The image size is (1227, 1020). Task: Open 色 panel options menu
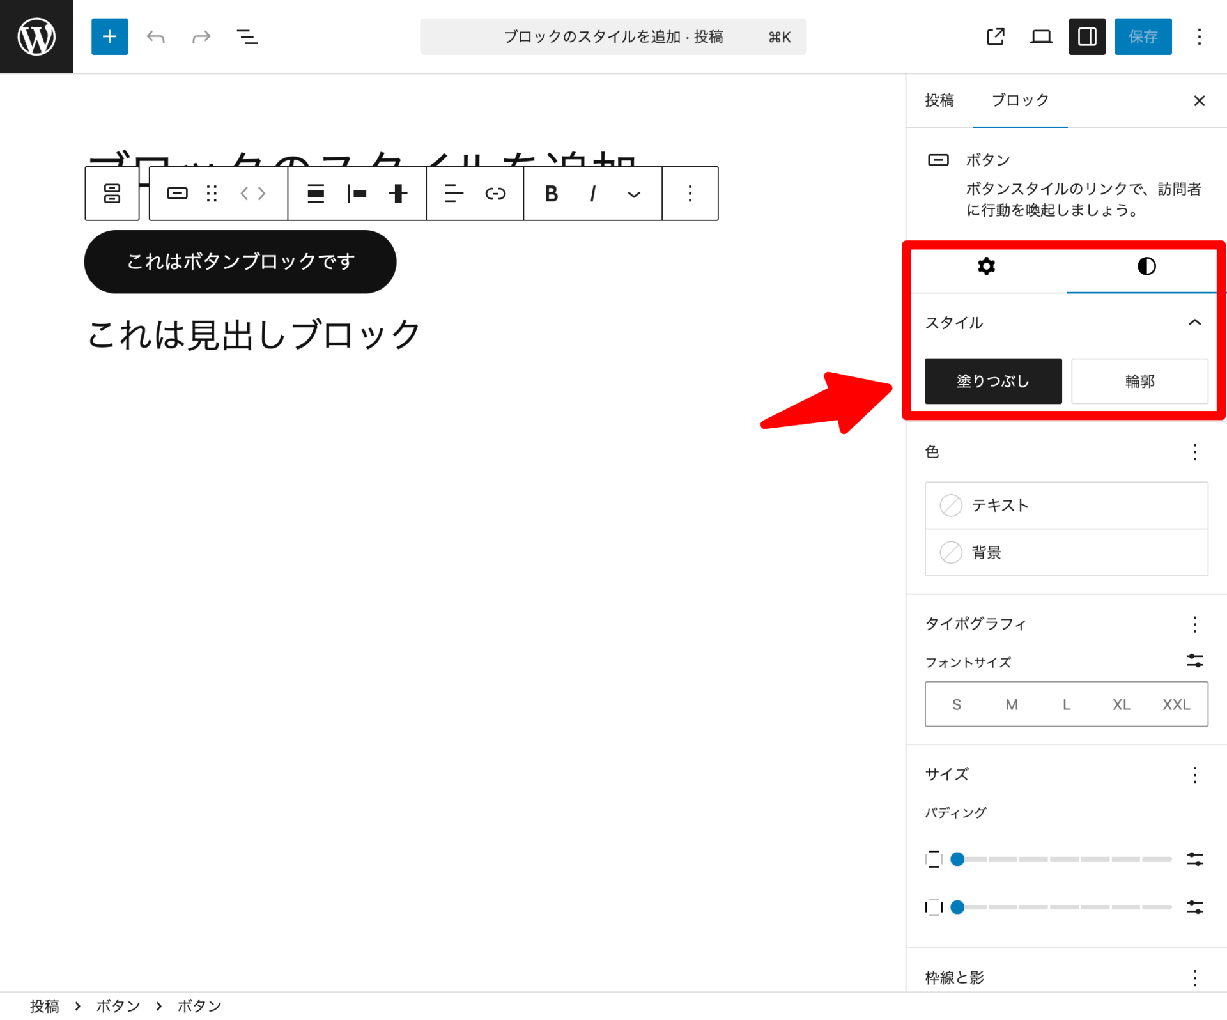point(1194,452)
